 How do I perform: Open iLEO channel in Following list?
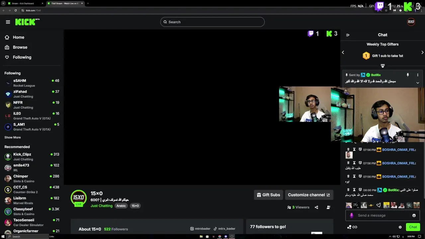[32, 116]
